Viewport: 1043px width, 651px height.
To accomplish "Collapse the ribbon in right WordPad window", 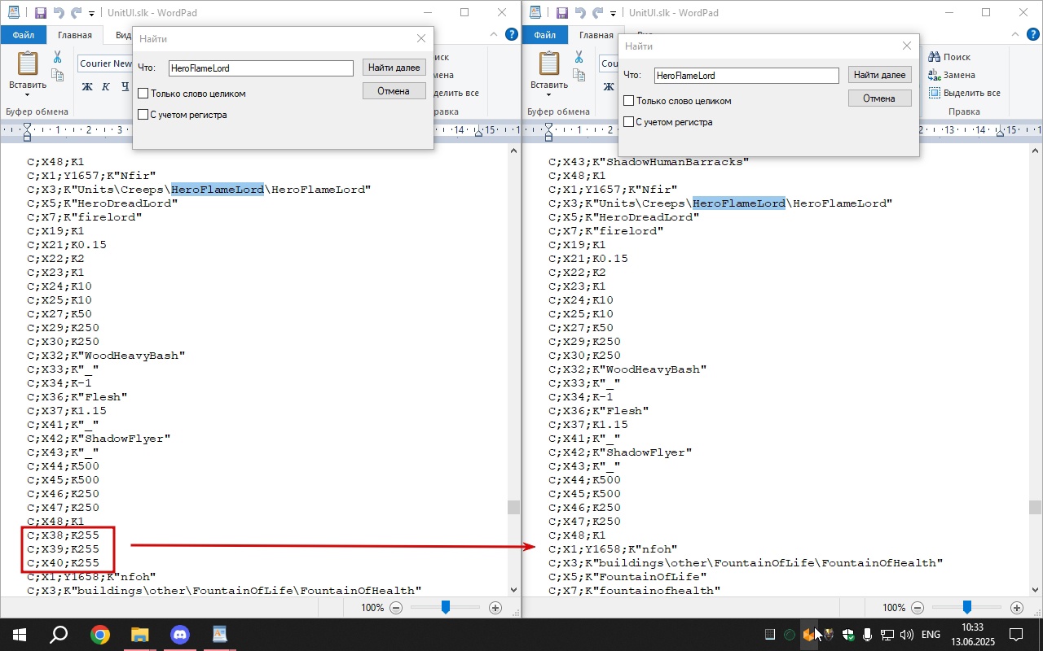I will click(1014, 35).
